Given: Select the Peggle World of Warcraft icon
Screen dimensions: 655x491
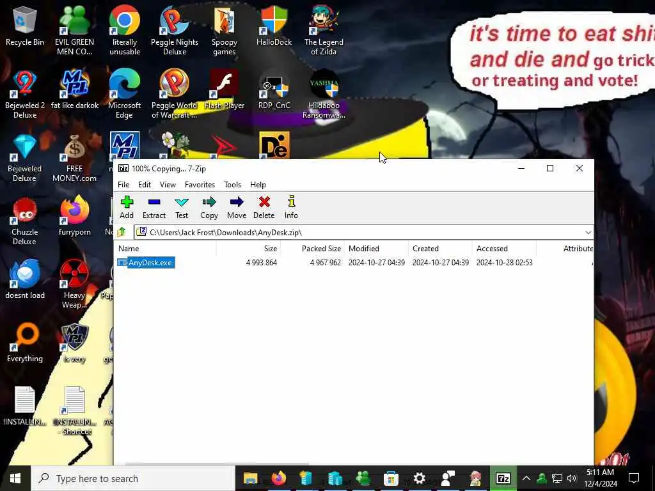Looking at the screenshot, I should coord(174,94).
